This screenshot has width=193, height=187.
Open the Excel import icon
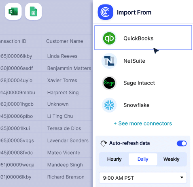pyautogui.click(x=13, y=11)
